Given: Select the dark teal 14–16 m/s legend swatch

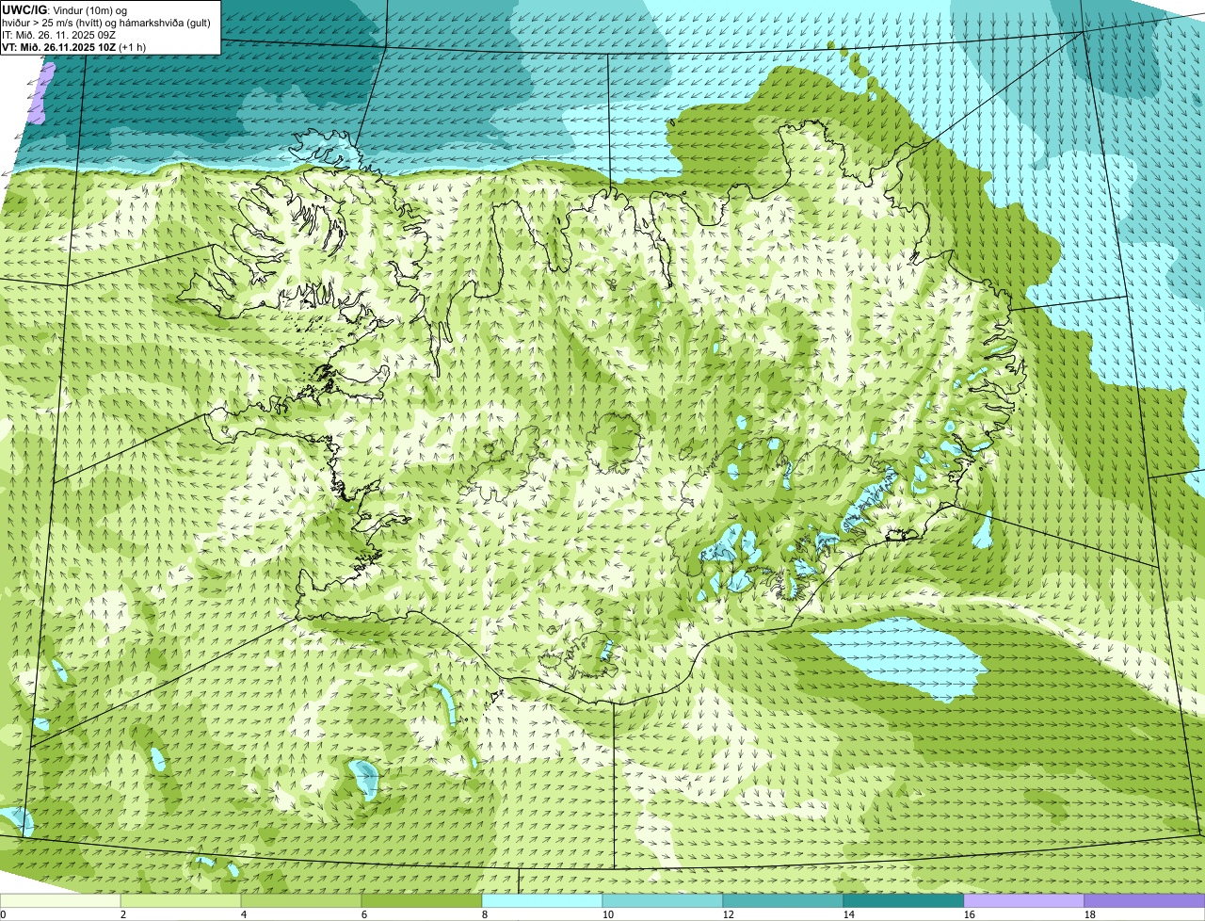Looking at the screenshot, I should pyautogui.click(x=904, y=901).
